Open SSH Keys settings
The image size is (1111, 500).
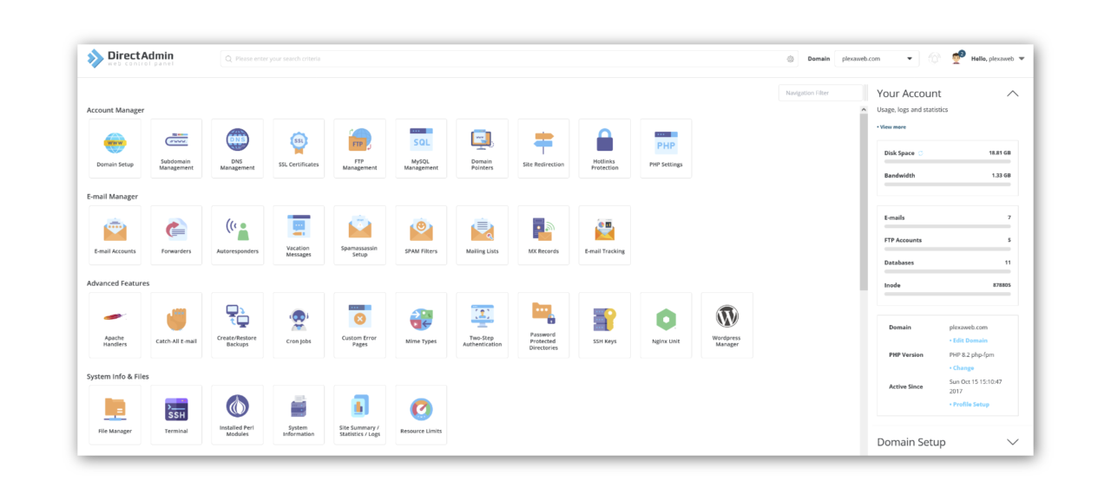604,324
